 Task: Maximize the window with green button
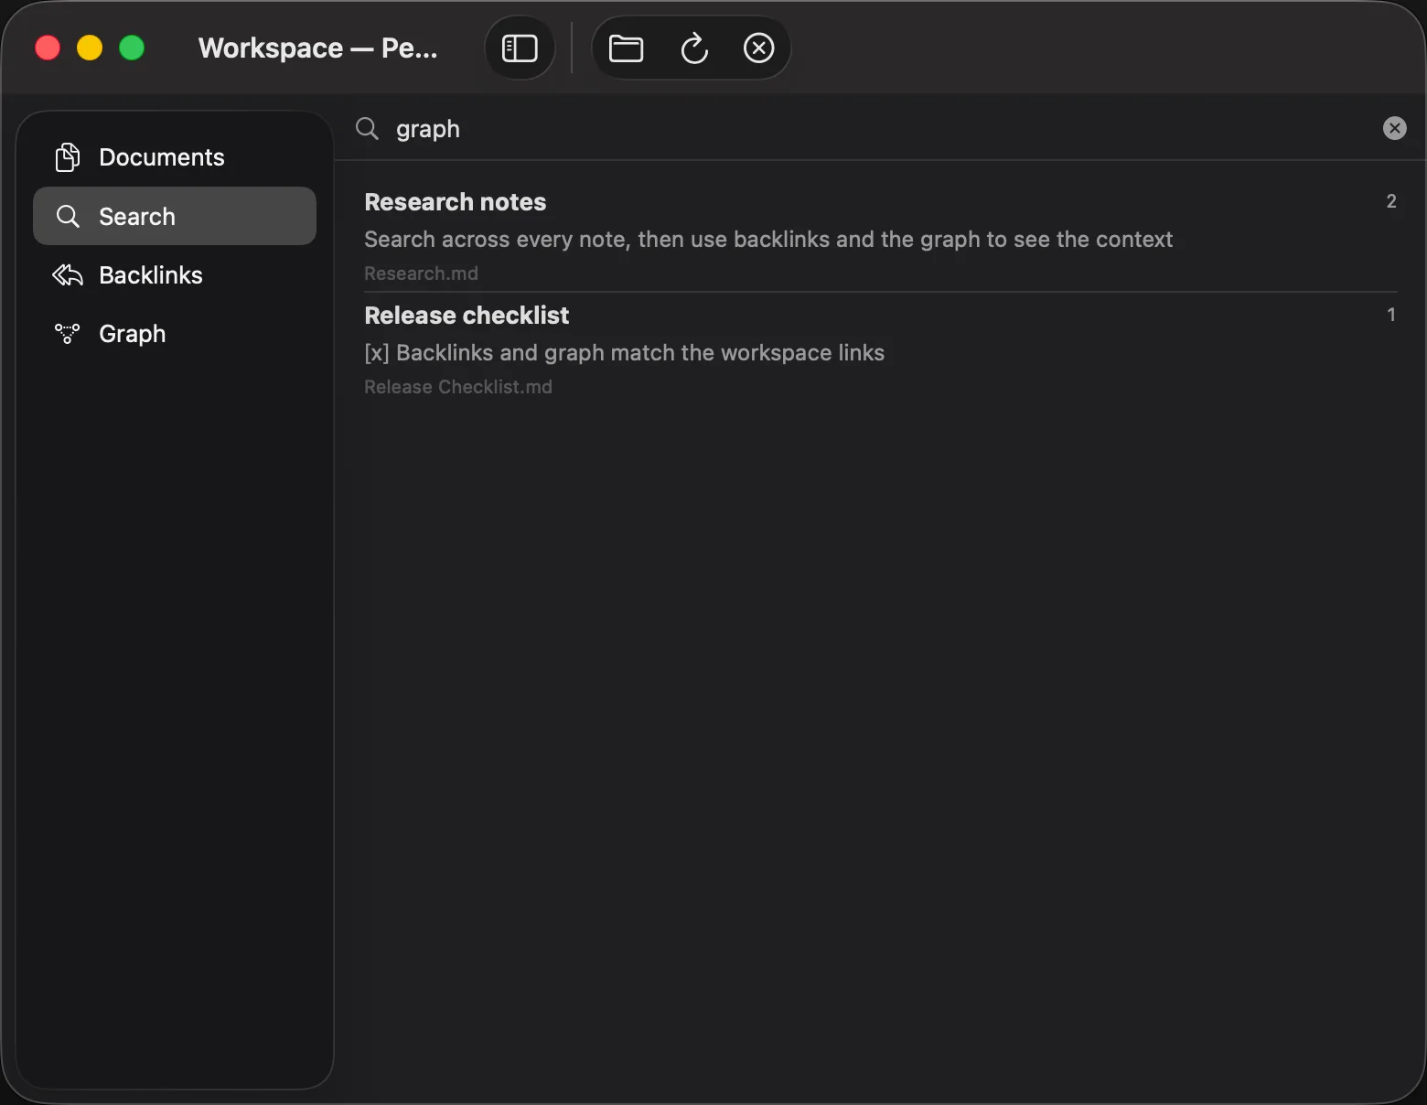132,48
